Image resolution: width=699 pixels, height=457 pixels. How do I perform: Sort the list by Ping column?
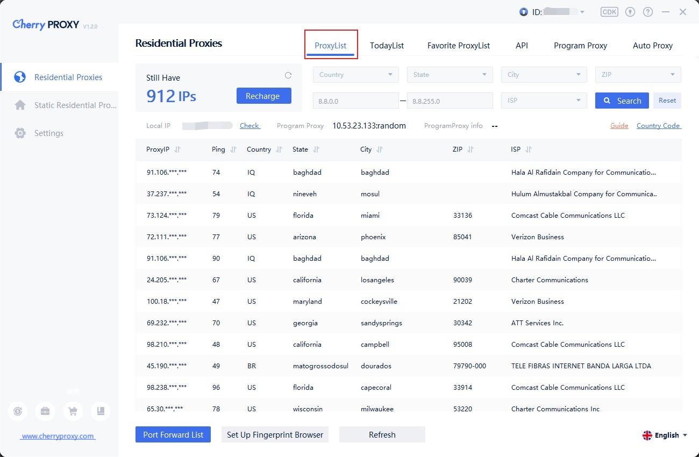(x=233, y=149)
